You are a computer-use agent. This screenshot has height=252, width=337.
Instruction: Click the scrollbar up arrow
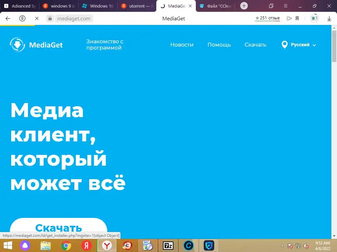334,28
